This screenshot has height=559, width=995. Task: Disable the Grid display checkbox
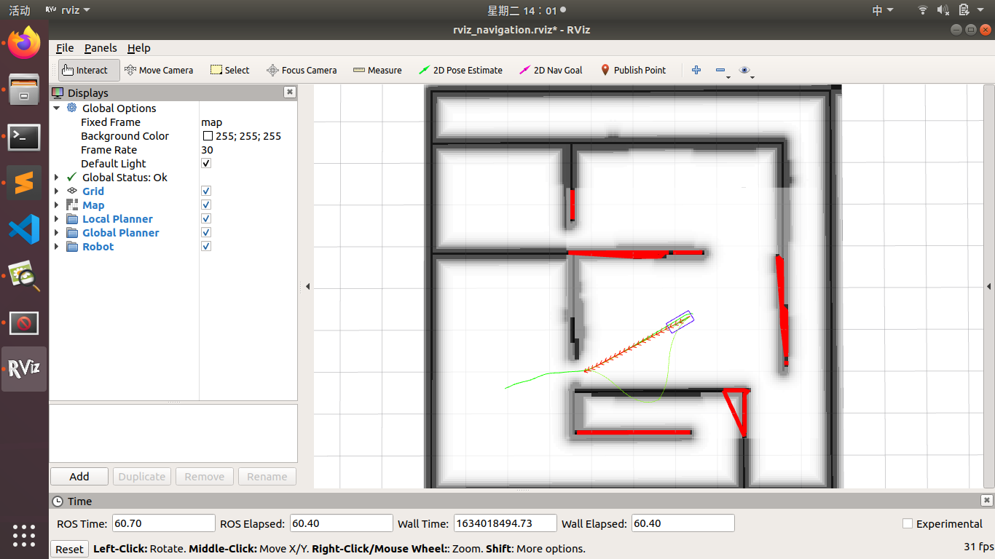click(x=205, y=191)
